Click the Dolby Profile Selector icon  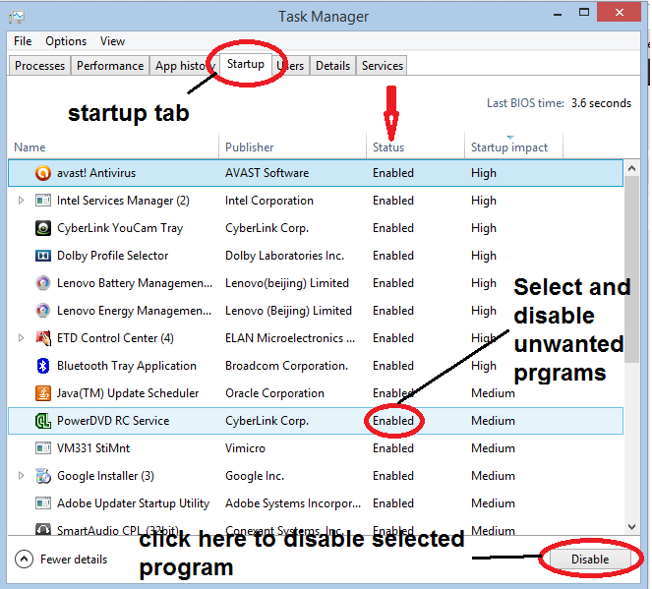pyautogui.click(x=43, y=256)
